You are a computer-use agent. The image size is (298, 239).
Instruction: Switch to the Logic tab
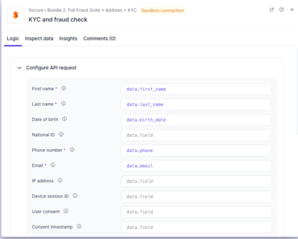tap(13, 39)
